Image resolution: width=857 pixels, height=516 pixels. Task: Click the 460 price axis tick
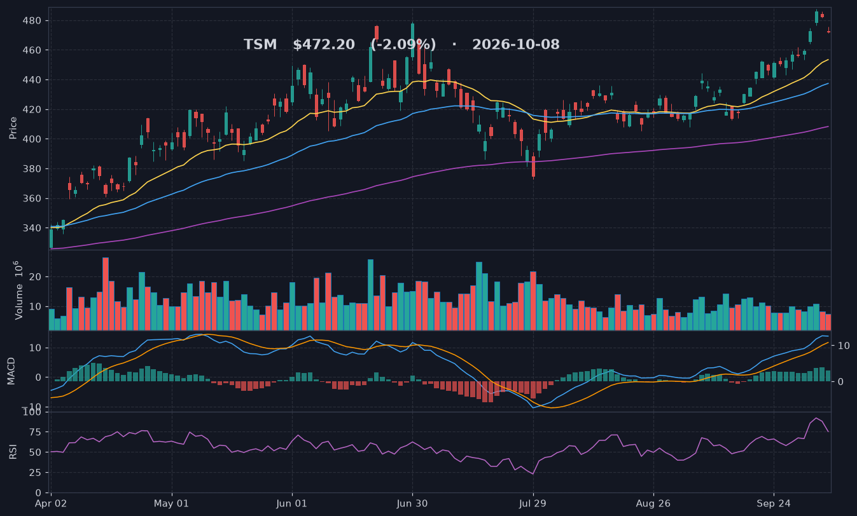(x=32, y=50)
